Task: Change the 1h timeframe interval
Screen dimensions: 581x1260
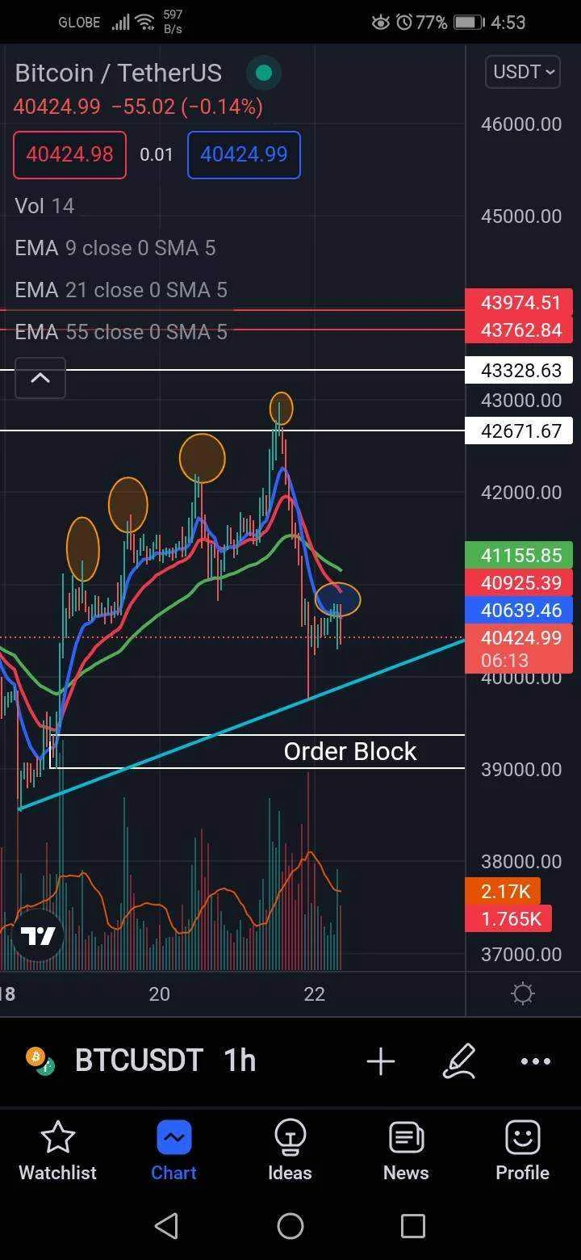Action: click(240, 1060)
